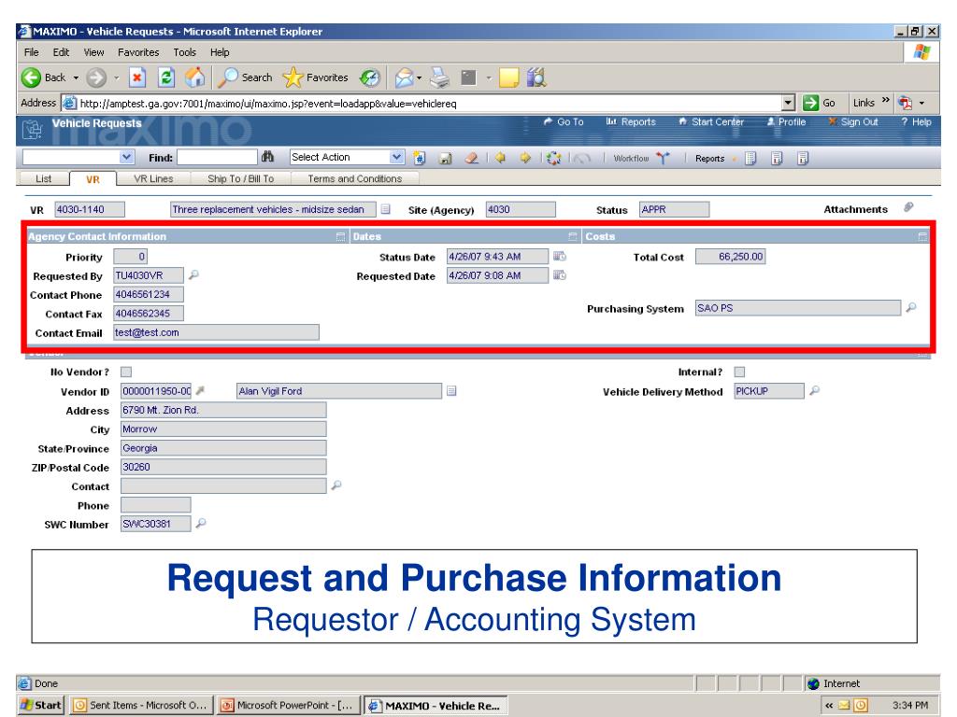The image size is (957, 717).
Task: Click the Windows Start button
Action: point(41,706)
